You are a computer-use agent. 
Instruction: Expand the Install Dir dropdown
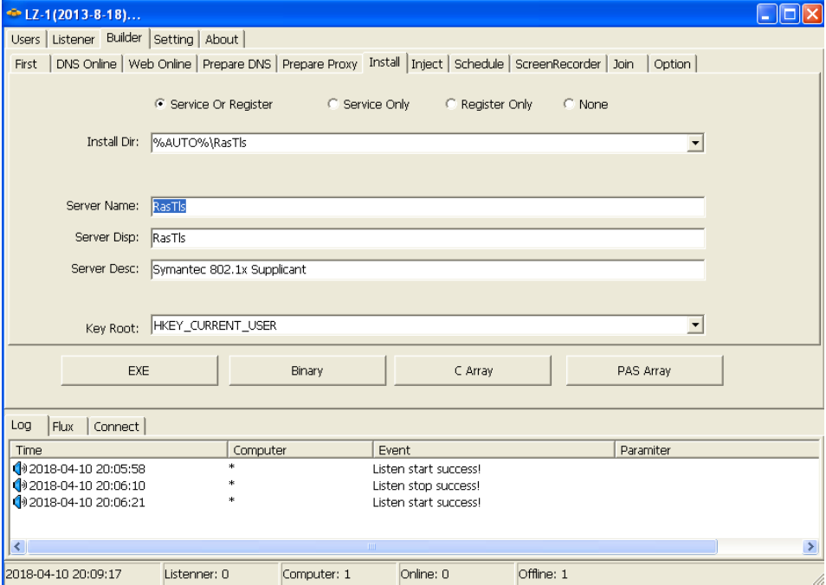point(694,143)
